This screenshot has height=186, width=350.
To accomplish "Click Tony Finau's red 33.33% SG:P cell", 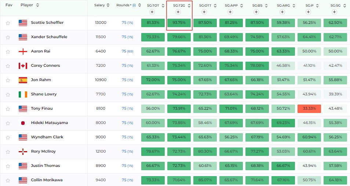I will tap(309, 109).
